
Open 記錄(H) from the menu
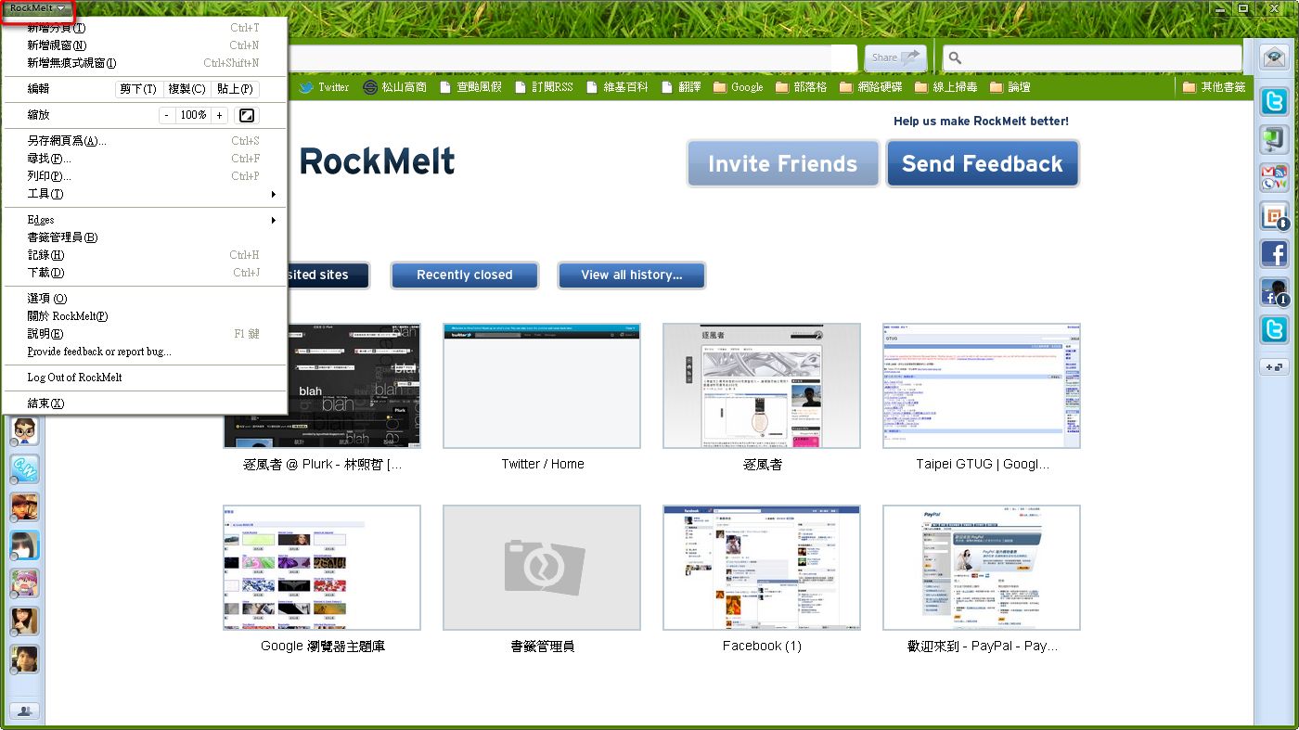144,255
